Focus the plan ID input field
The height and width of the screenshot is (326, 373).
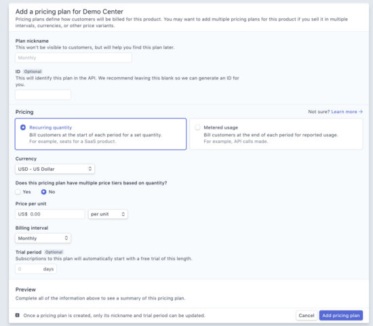[x=43, y=95]
